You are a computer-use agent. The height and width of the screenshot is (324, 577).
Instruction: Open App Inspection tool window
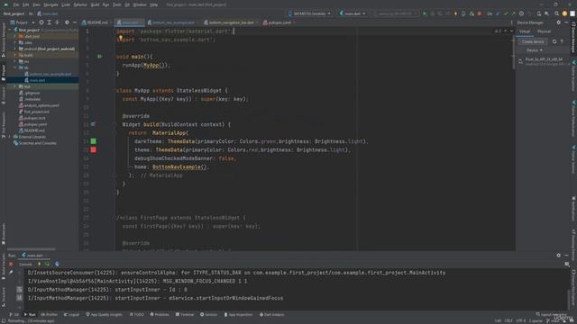coord(238,314)
